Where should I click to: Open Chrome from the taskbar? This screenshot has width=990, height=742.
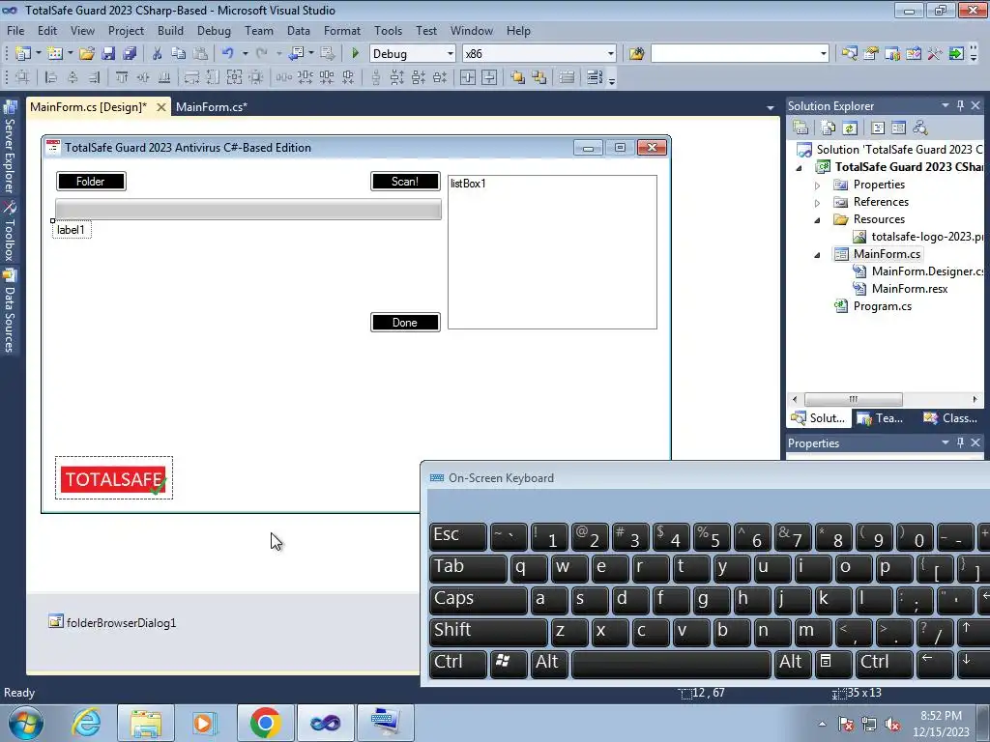coord(265,723)
